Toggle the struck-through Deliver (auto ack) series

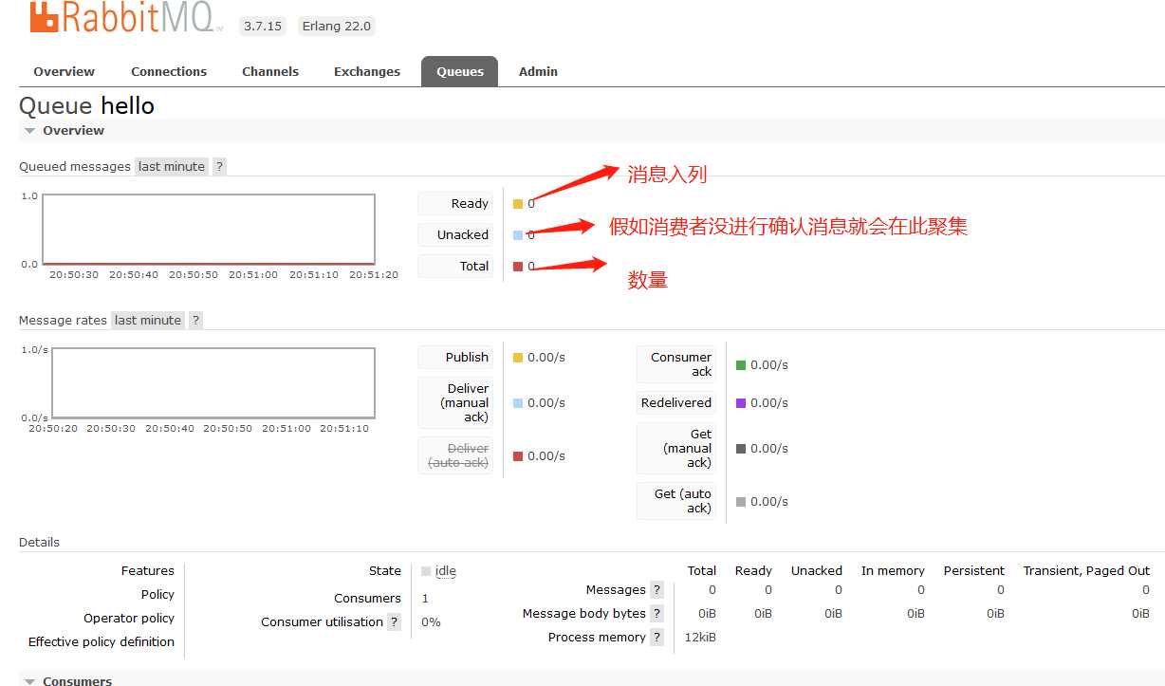(455, 455)
